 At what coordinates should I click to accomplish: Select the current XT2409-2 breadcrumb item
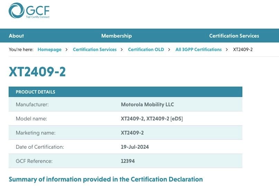tap(243, 49)
